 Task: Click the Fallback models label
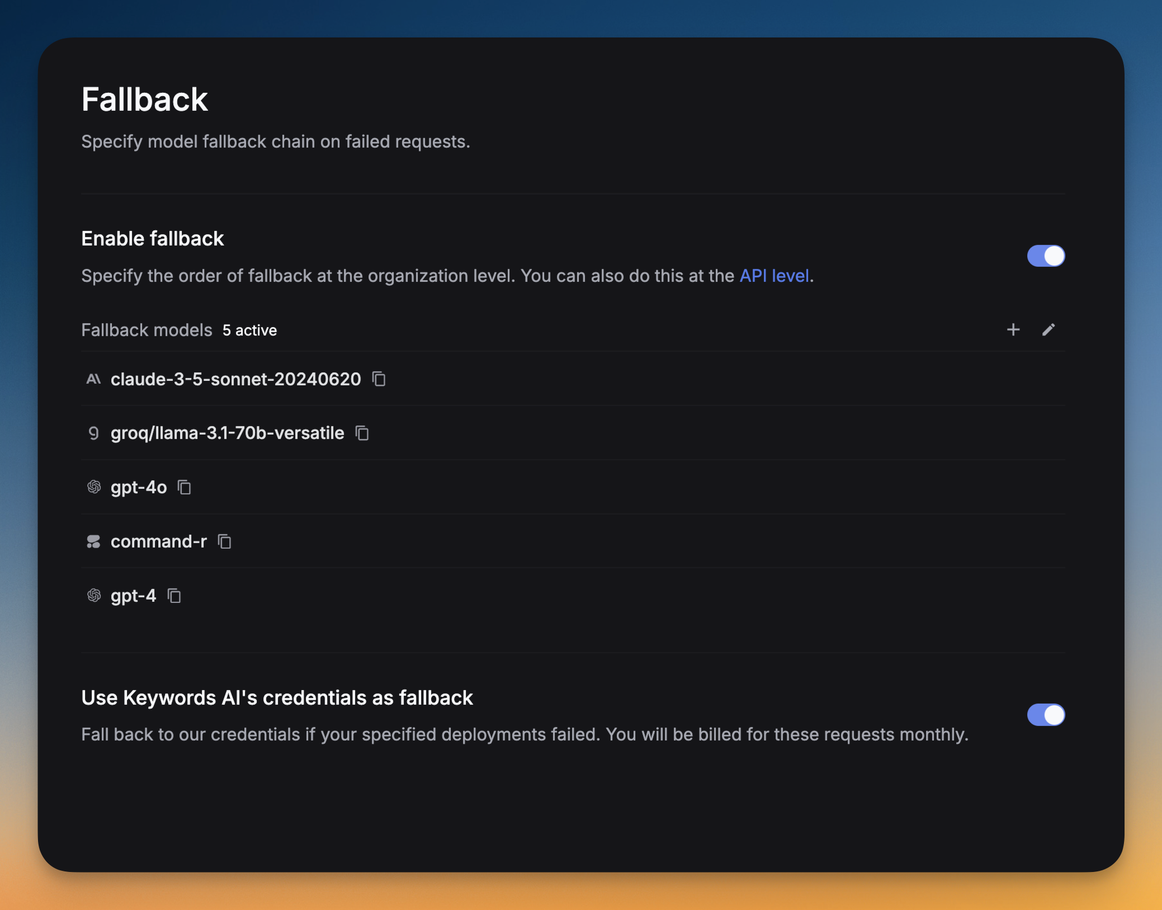147,330
